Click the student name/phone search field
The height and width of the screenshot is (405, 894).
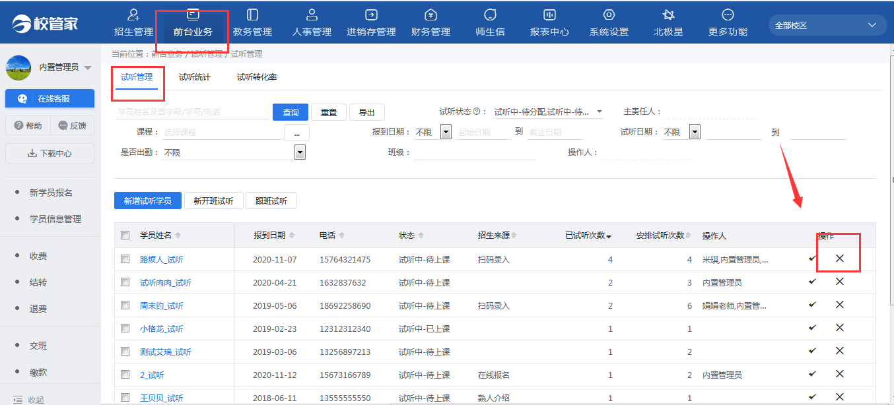(x=191, y=112)
